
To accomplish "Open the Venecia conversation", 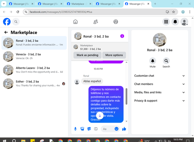I will point(34,56).
